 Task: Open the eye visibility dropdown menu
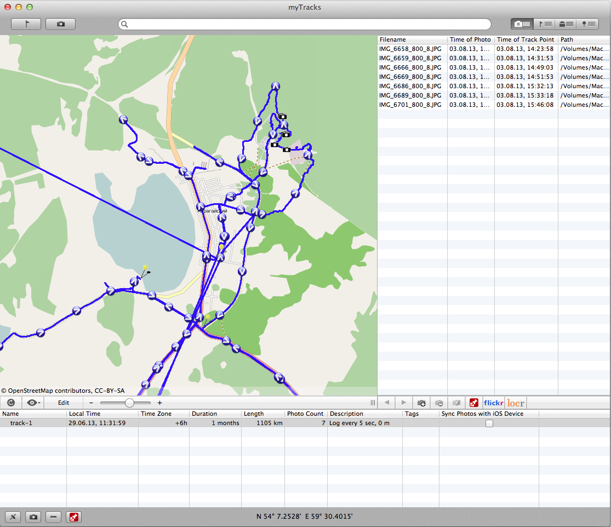click(x=33, y=403)
